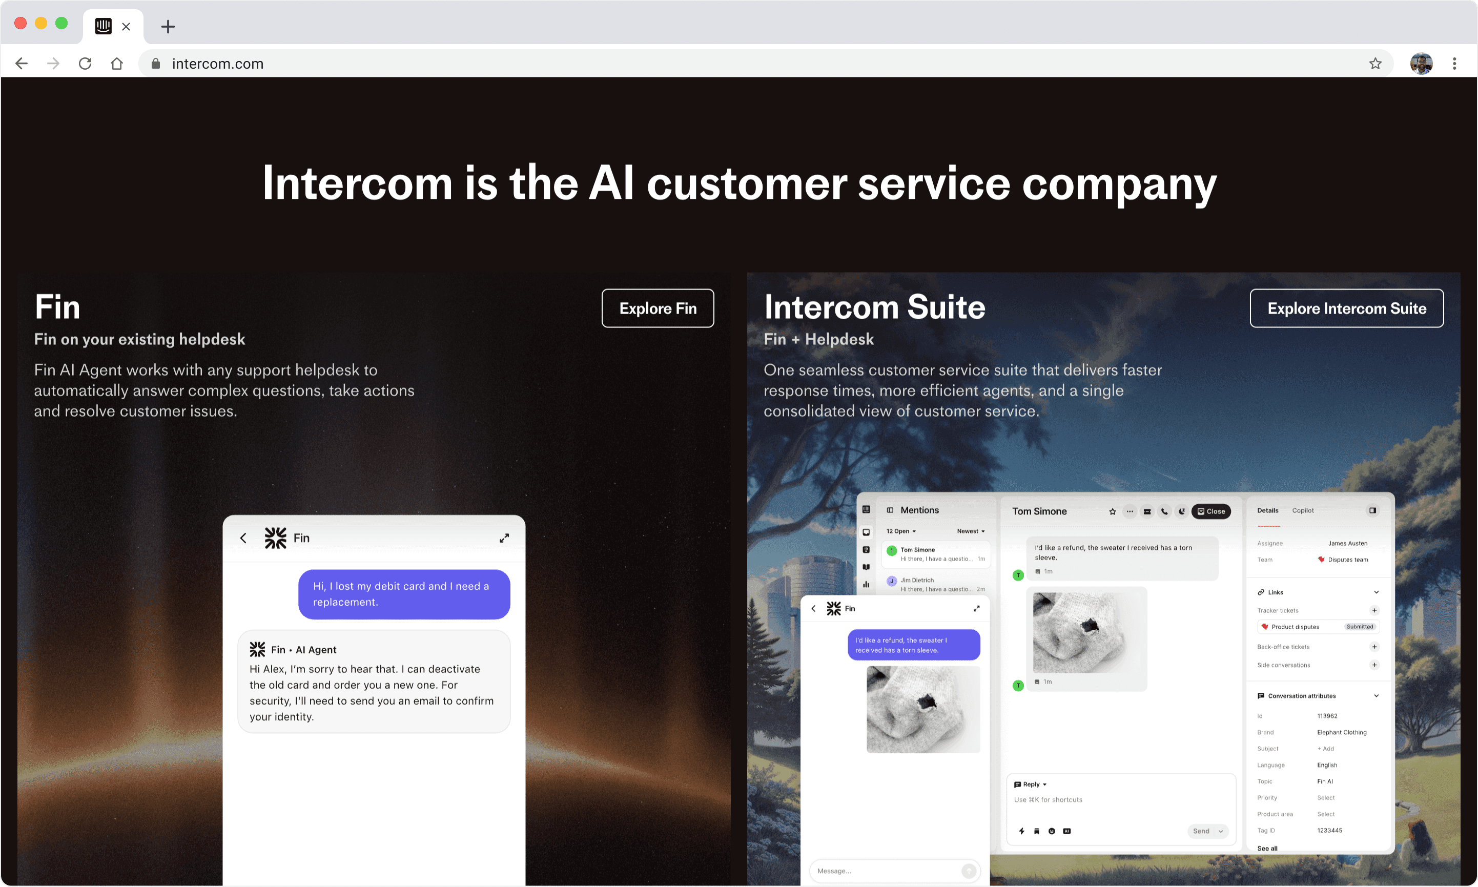
Task: Open the dropdown arrow next to Send
Action: [1220, 832]
